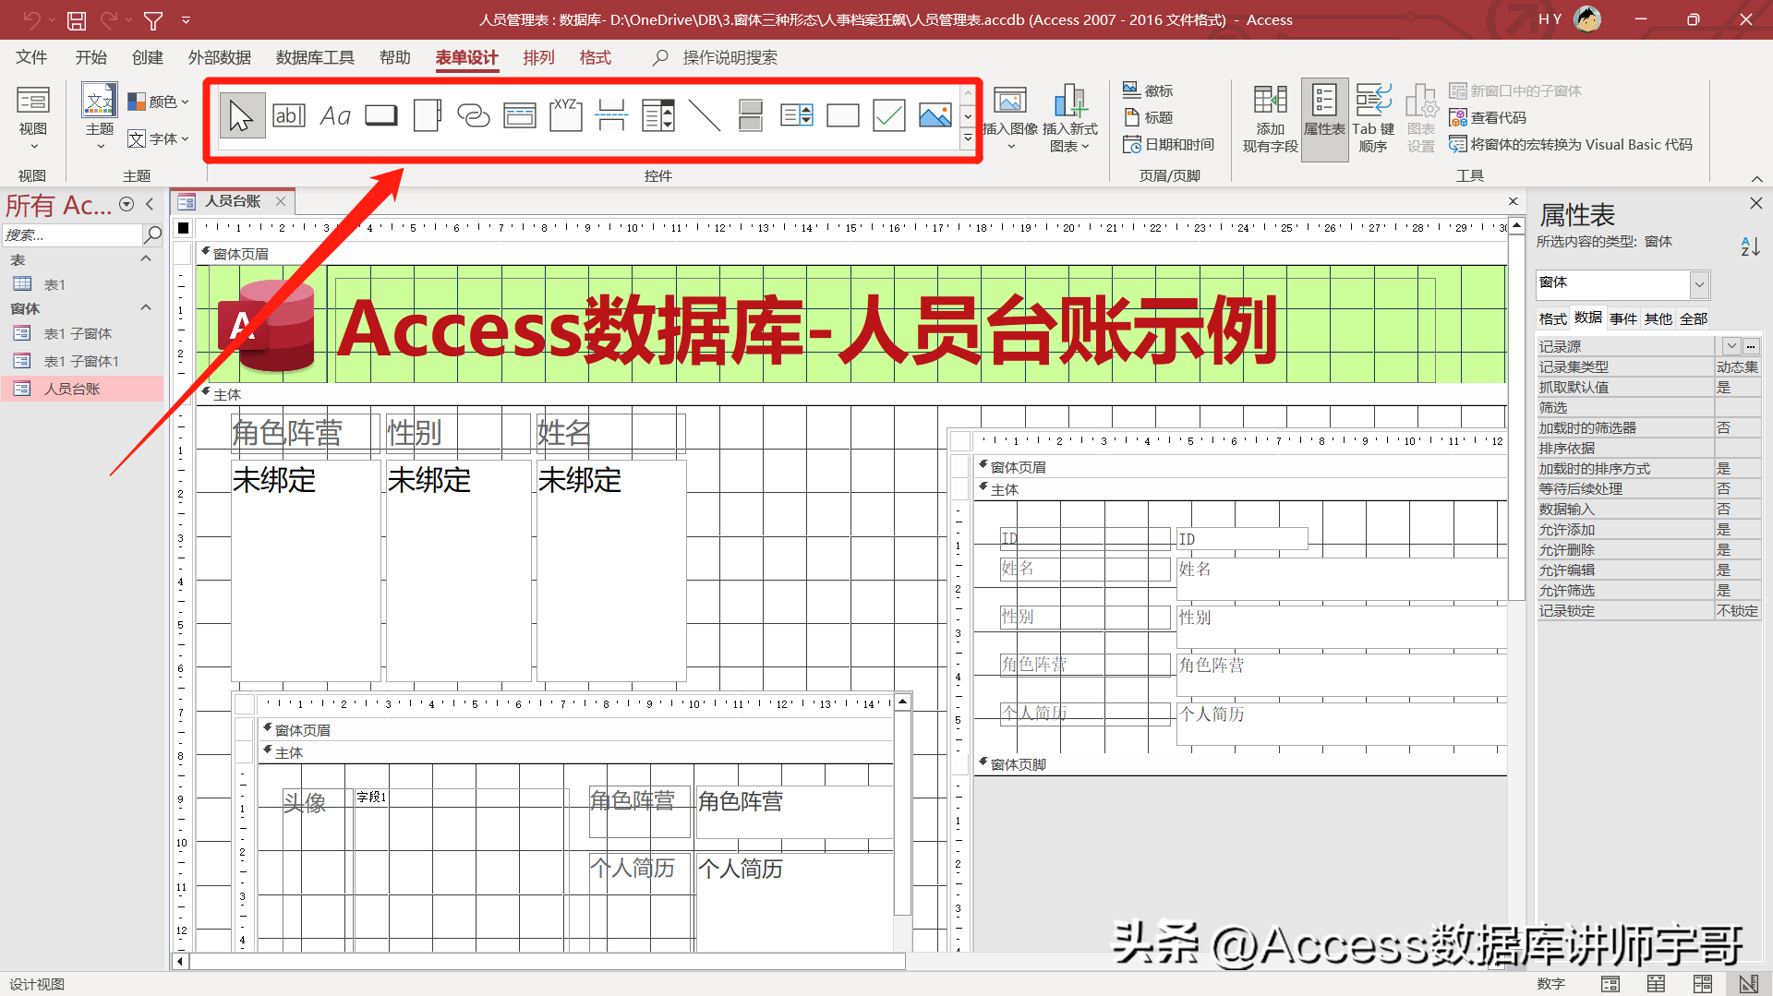The width and height of the screenshot is (1773, 996).
Task: Choose the Text Box control
Action: coord(289,115)
